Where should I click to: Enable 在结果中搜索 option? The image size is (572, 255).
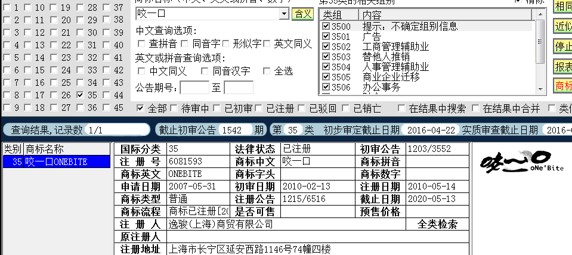click(x=401, y=108)
